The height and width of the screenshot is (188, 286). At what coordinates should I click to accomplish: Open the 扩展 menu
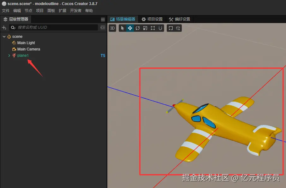pos(63,11)
